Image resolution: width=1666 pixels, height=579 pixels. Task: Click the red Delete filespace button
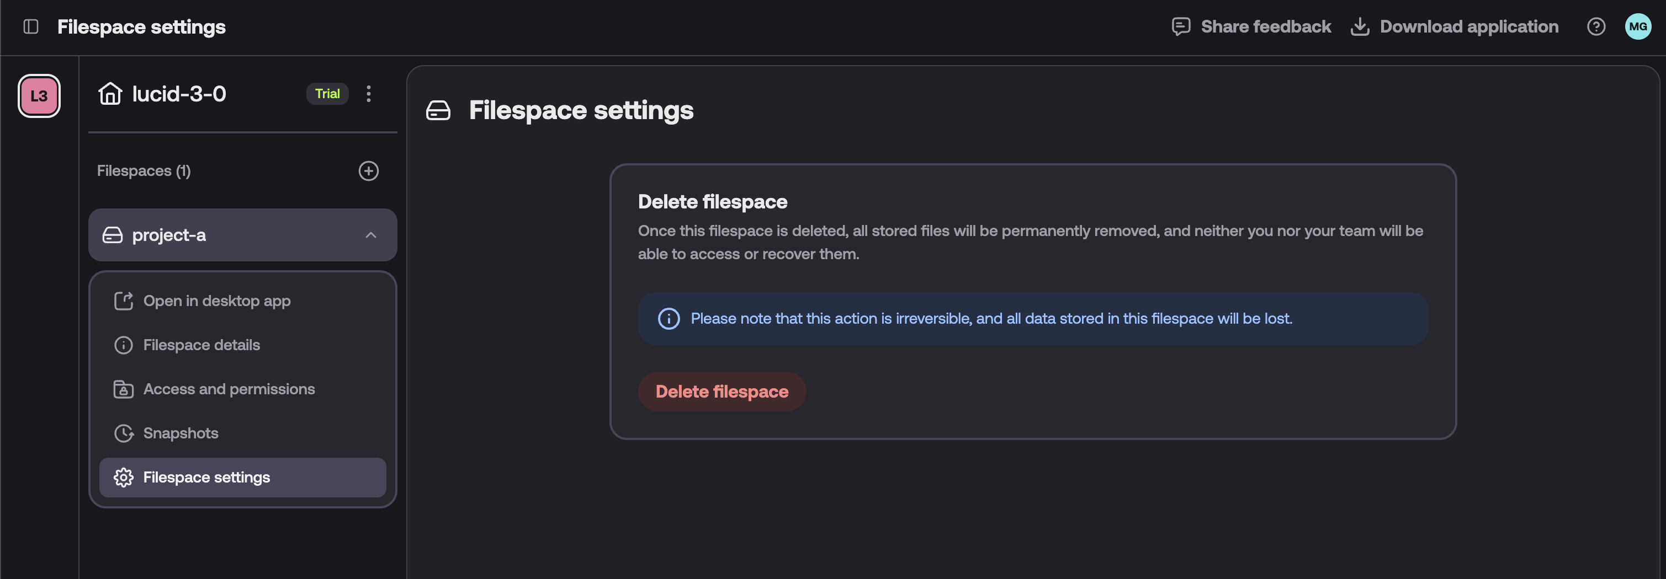(721, 392)
